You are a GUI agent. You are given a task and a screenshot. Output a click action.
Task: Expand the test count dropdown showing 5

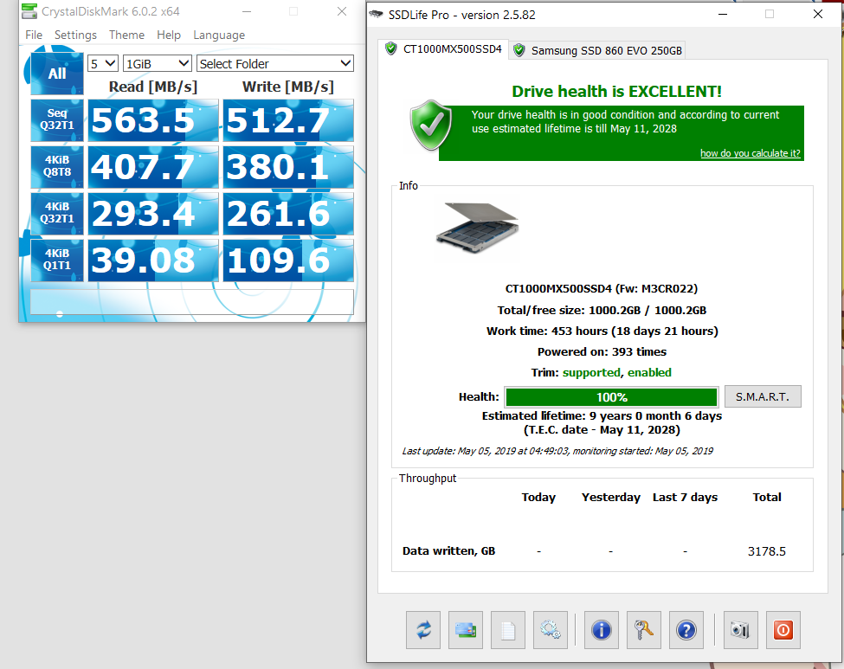(x=103, y=63)
